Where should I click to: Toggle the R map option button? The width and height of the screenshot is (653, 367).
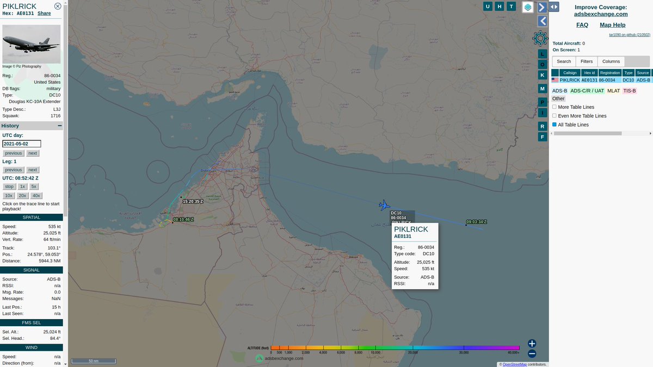click(x=542, y=126)
